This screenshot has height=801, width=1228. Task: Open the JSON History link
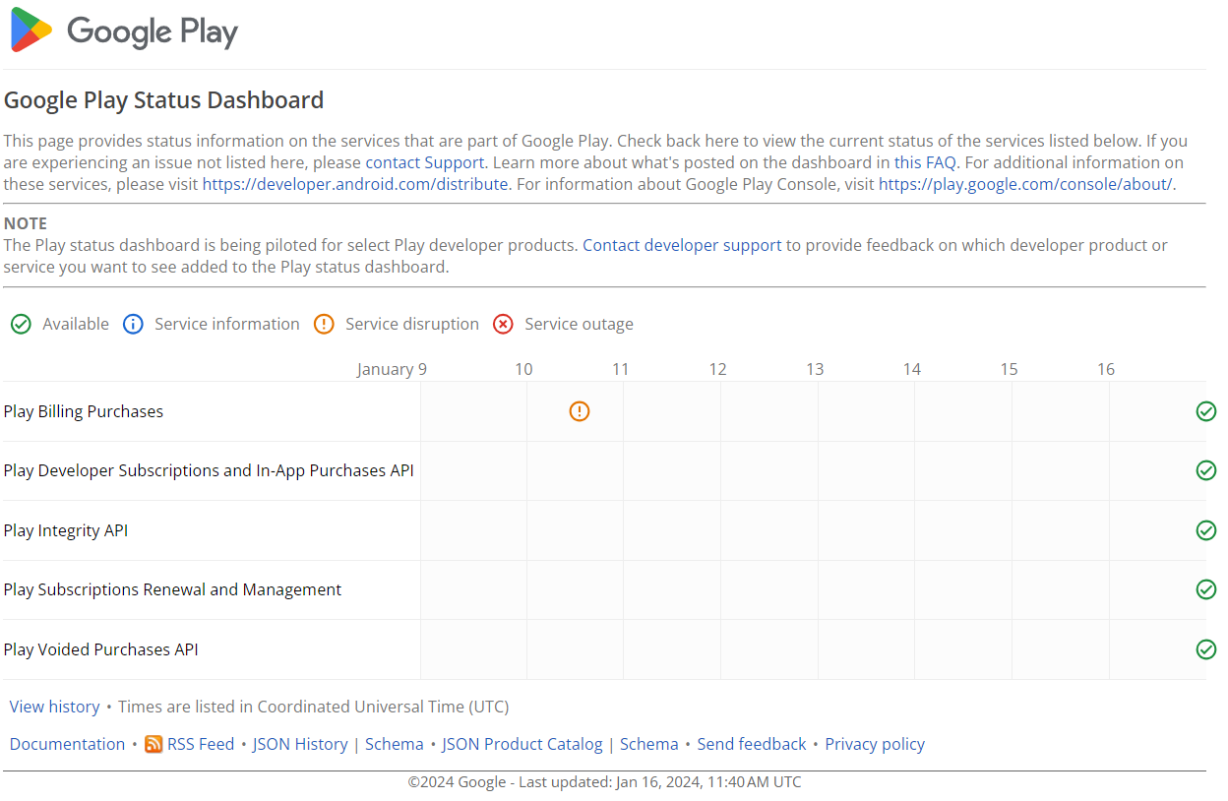tap(300, 744)
